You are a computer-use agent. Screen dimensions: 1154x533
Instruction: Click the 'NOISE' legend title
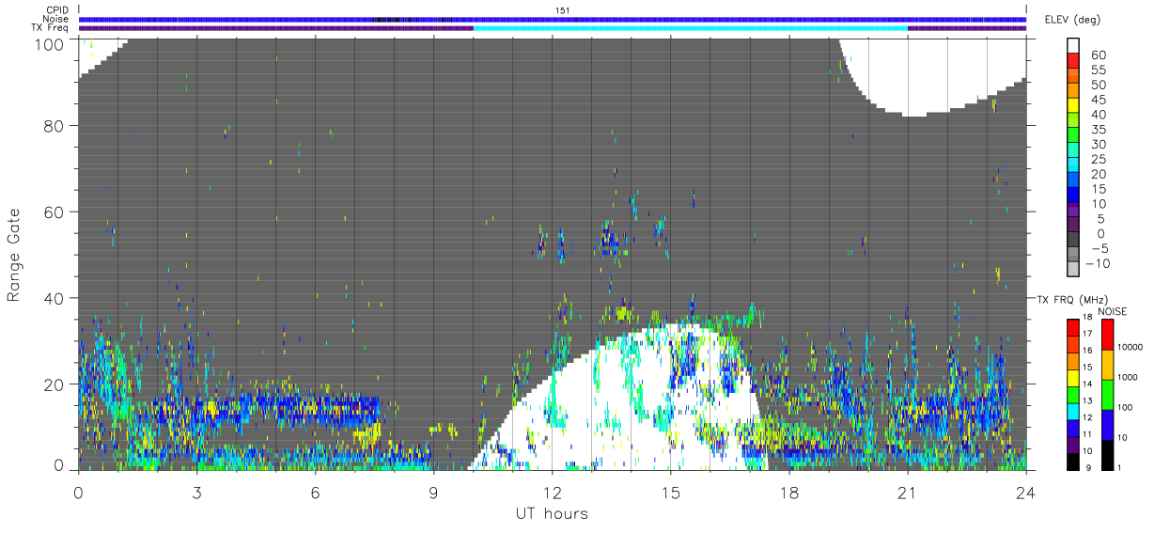[1112, 311]
